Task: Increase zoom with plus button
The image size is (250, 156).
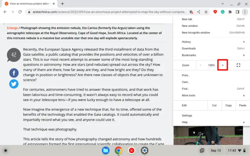Action: [x=222, y=65]
